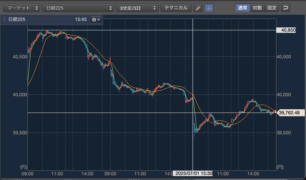Expand the 日経225 symbol selector
This screenshot has height=180, width=306.
pos(78,8)
